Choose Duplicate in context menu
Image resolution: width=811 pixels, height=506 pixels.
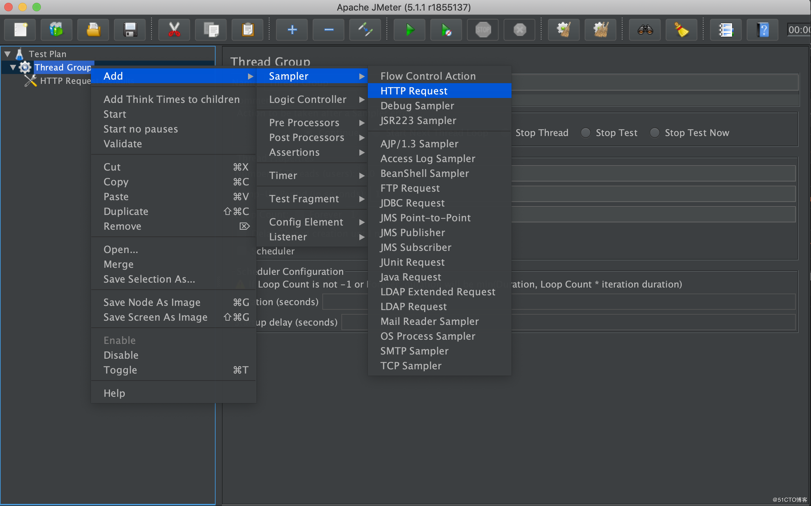click(174, 211)
